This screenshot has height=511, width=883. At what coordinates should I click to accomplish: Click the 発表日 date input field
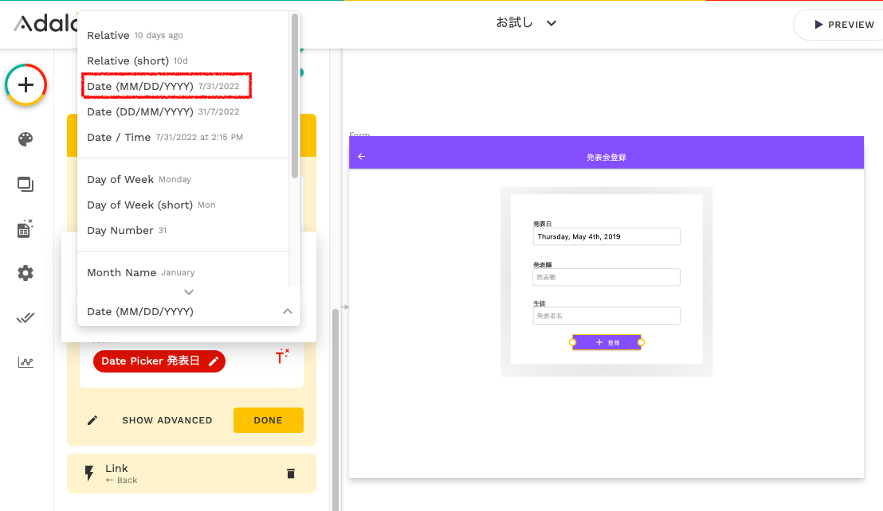[606, 236]
